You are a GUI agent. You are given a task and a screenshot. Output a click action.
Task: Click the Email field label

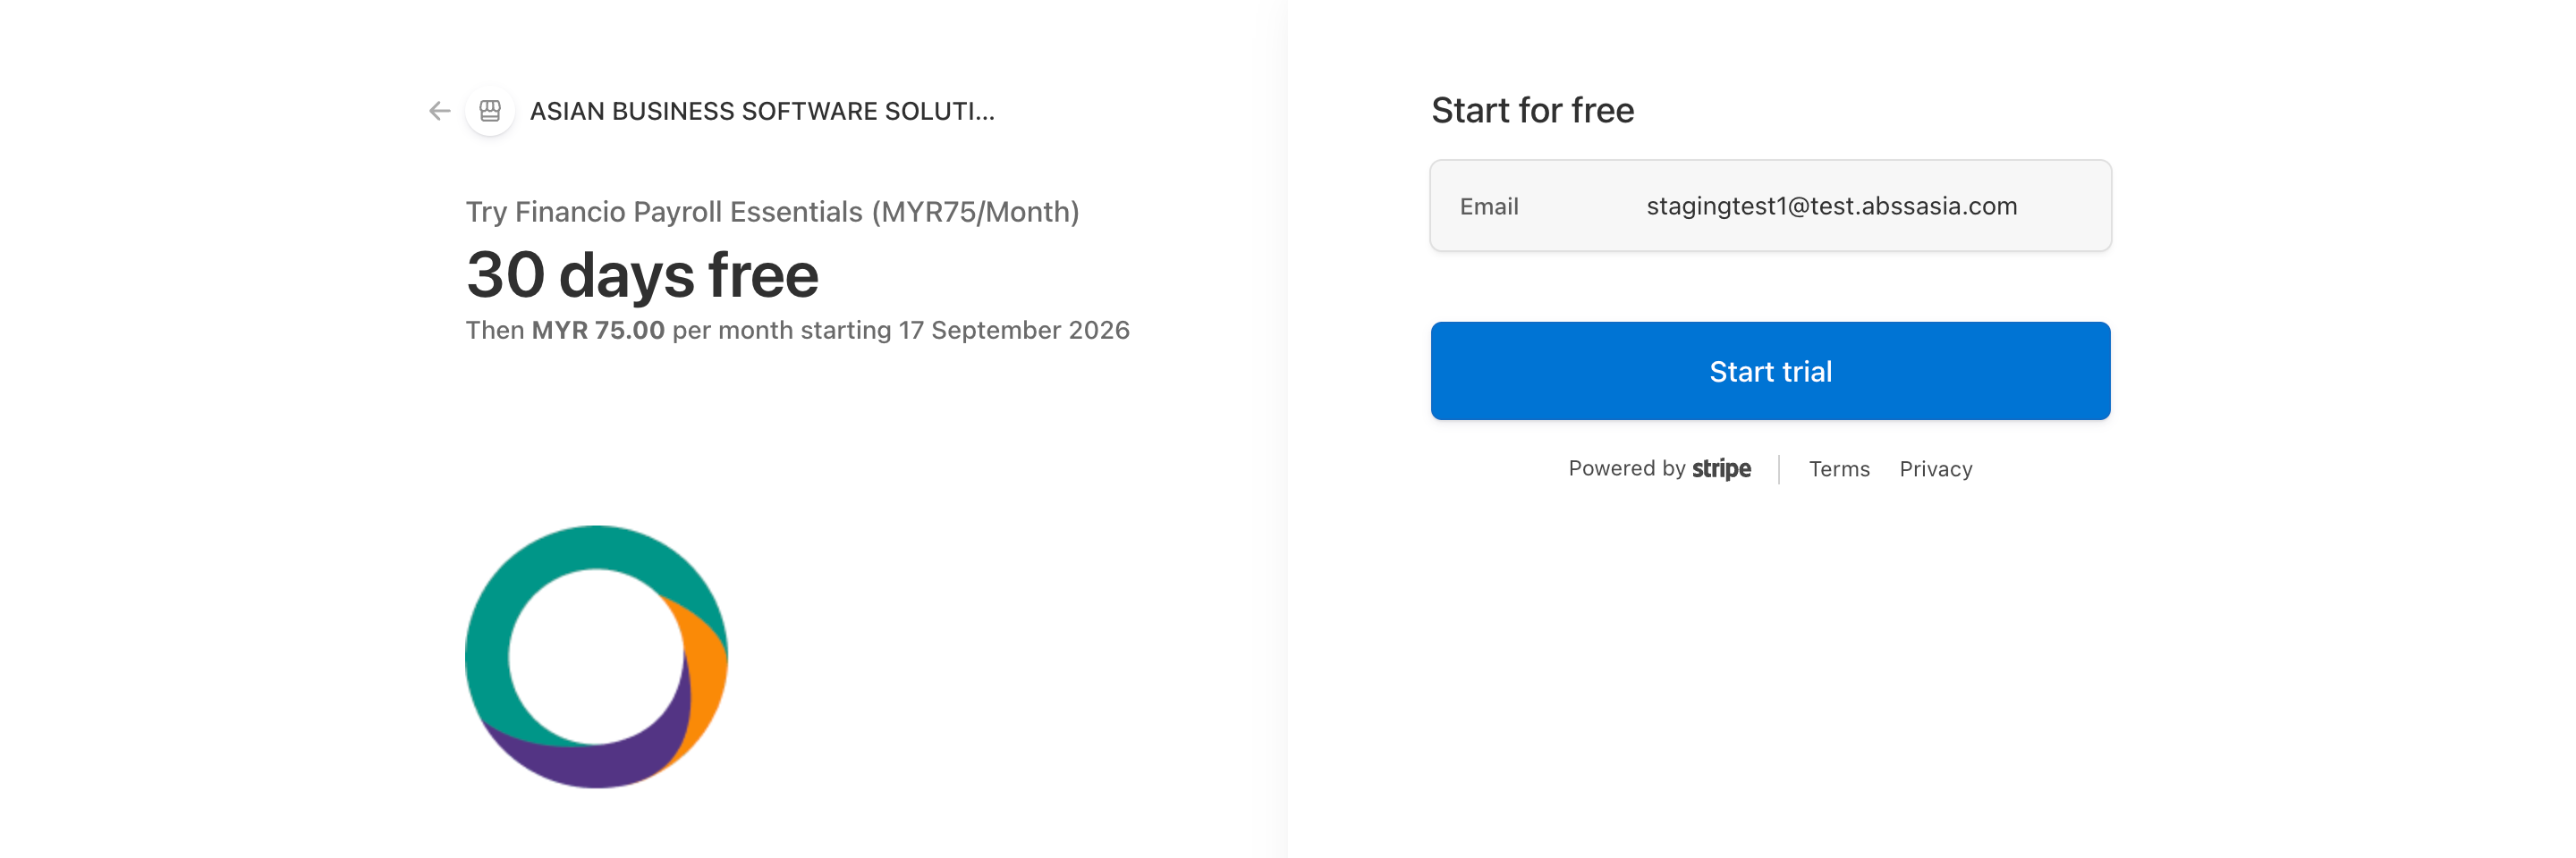click(1489, 206)
